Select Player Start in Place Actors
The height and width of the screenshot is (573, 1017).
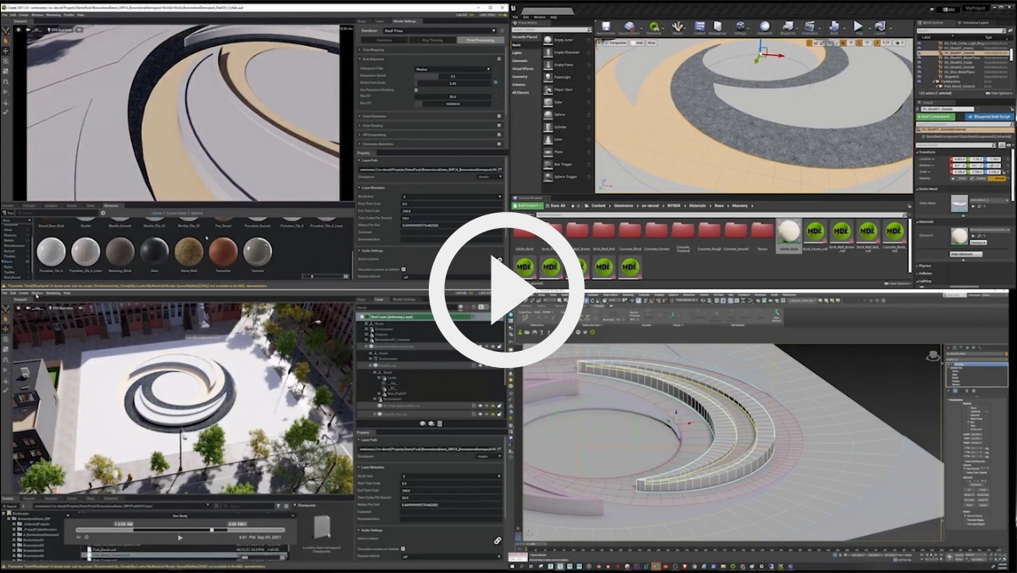point(566,90)
